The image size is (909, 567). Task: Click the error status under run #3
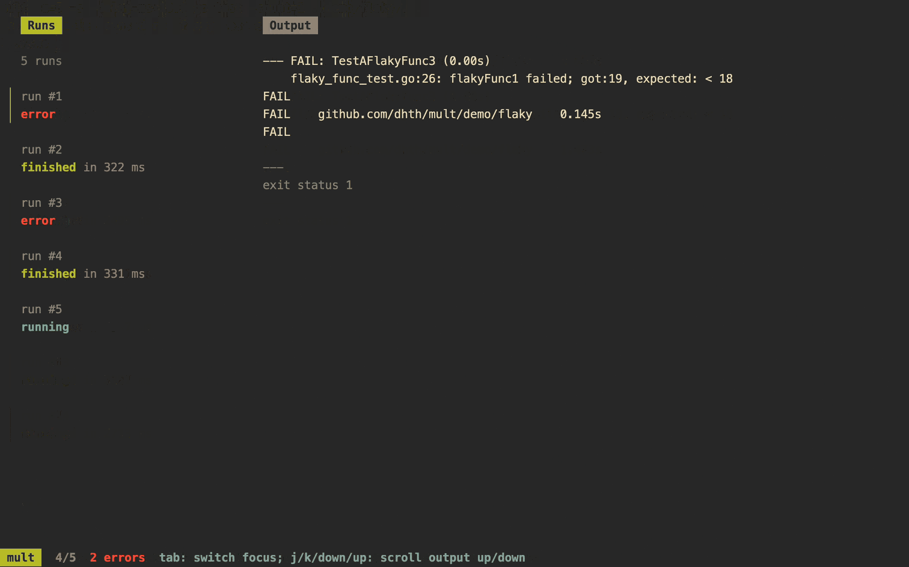[38, 221]
